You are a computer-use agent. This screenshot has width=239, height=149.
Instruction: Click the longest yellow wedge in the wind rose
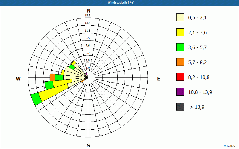(54, 93)
